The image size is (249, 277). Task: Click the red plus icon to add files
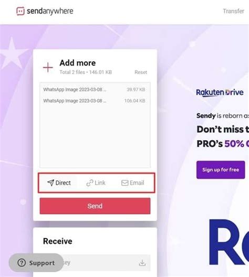click(x=48, y=67)
